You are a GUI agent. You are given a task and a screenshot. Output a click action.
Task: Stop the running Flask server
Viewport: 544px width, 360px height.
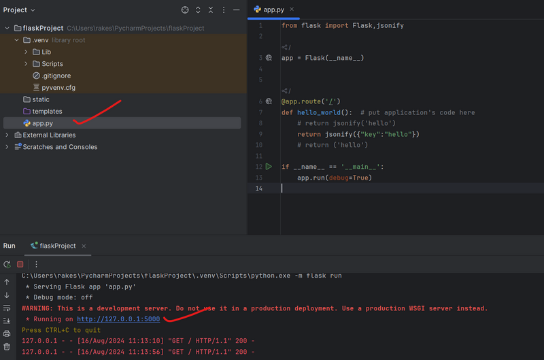[x=20, y=264]
